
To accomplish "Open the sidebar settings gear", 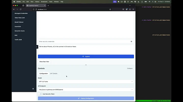I will 33,89.
